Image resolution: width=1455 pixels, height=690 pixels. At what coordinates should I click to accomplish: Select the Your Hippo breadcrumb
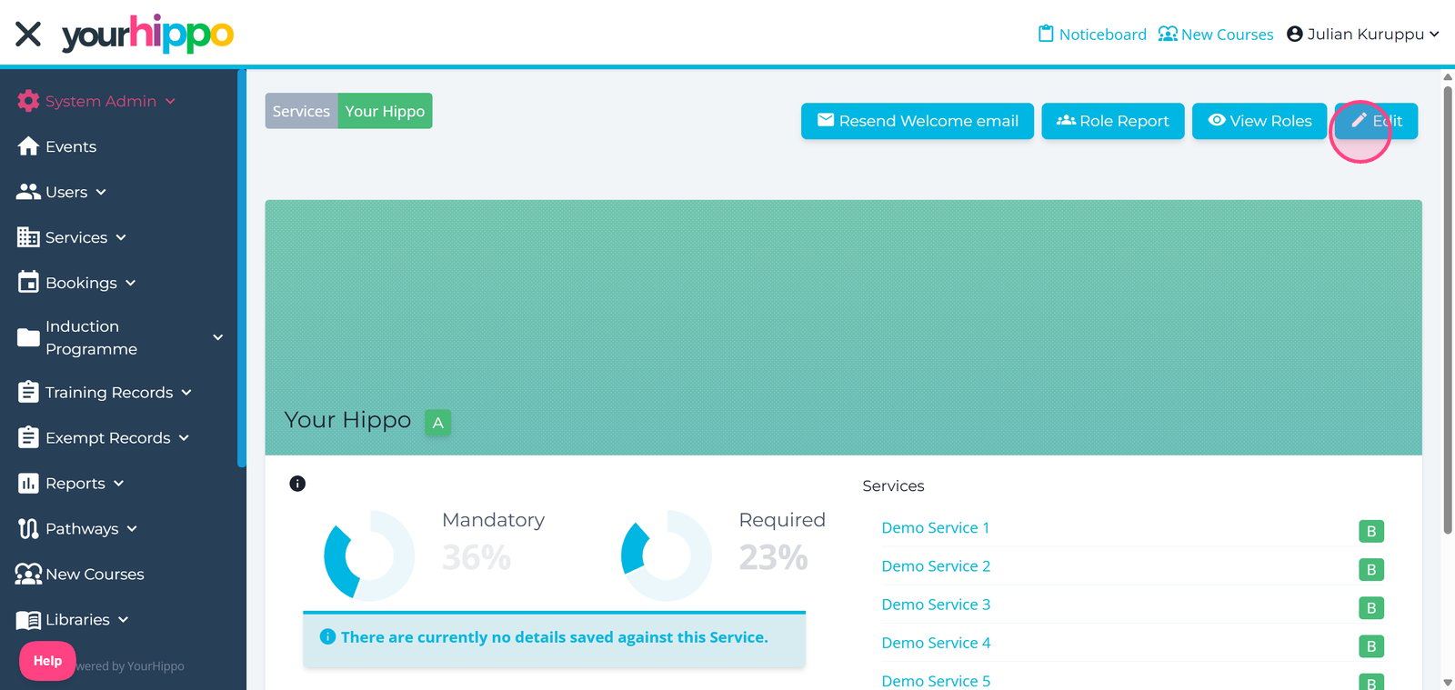pyautogui.click(x=385, y=111)
